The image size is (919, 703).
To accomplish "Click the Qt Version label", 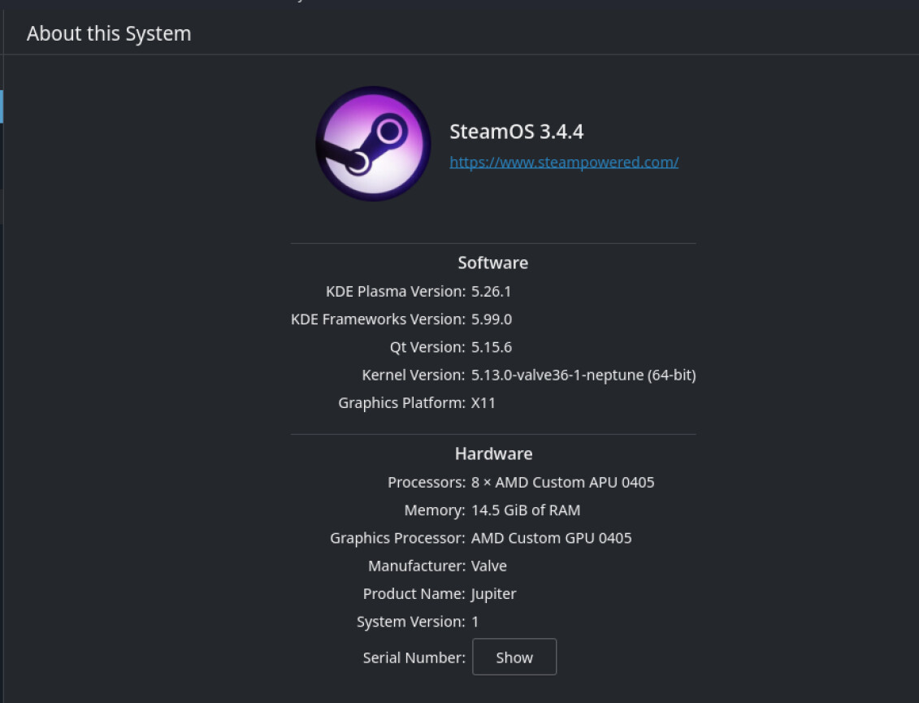I will click(427, 347).
